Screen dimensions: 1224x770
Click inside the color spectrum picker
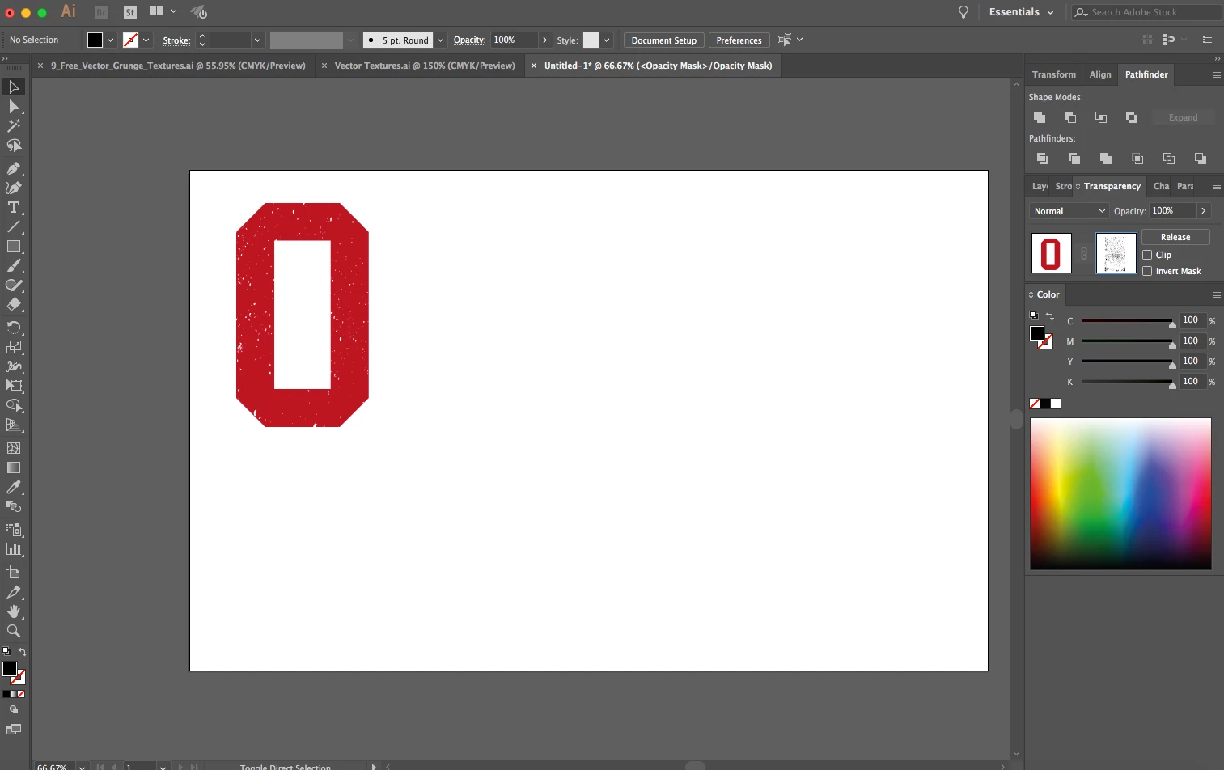[1120, 493]
